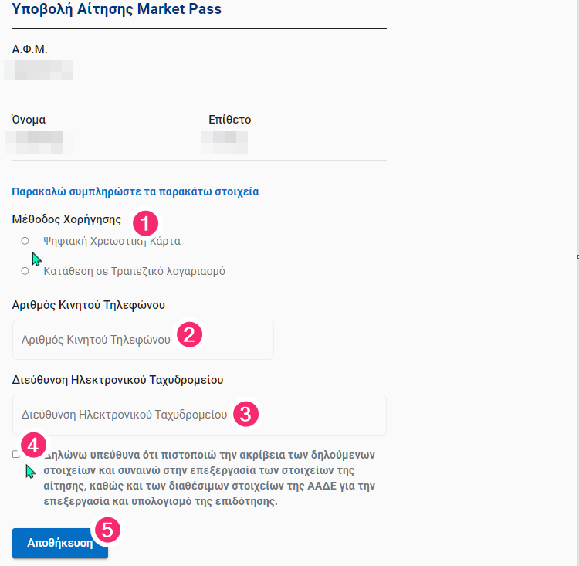The height and width of the screenshot is (566, 579).
Task: Click the Παρακαλώ συμπληρώστε τα παρακάτω στοιχεία text
Action: coord(135,191)
